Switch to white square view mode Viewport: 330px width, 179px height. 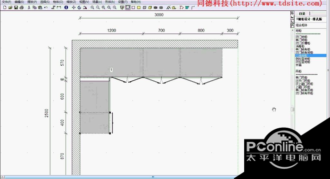pyautogui.click(x=133, y=8)
